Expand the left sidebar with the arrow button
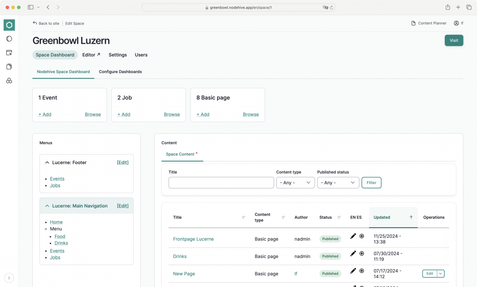 tap(9, 278)
